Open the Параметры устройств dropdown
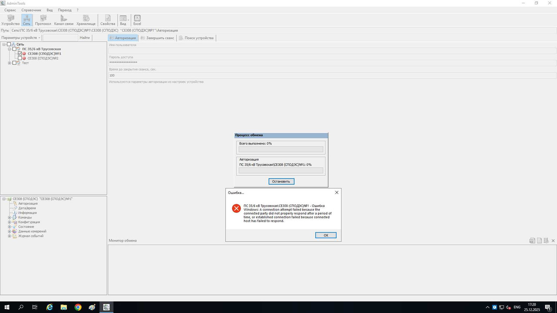557x313 pixels. point(21,38)
